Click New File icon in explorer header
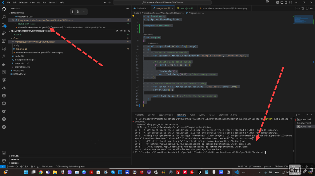Screen dimensions: 315x176 click(117, 31)
